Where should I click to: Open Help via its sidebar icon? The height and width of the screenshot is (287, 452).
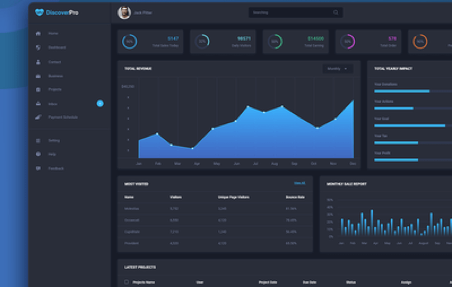(x=38, y=154)
